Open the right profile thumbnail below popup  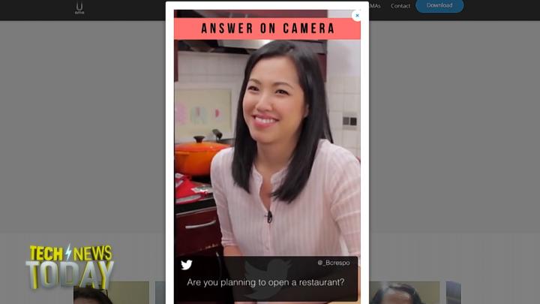405,293
